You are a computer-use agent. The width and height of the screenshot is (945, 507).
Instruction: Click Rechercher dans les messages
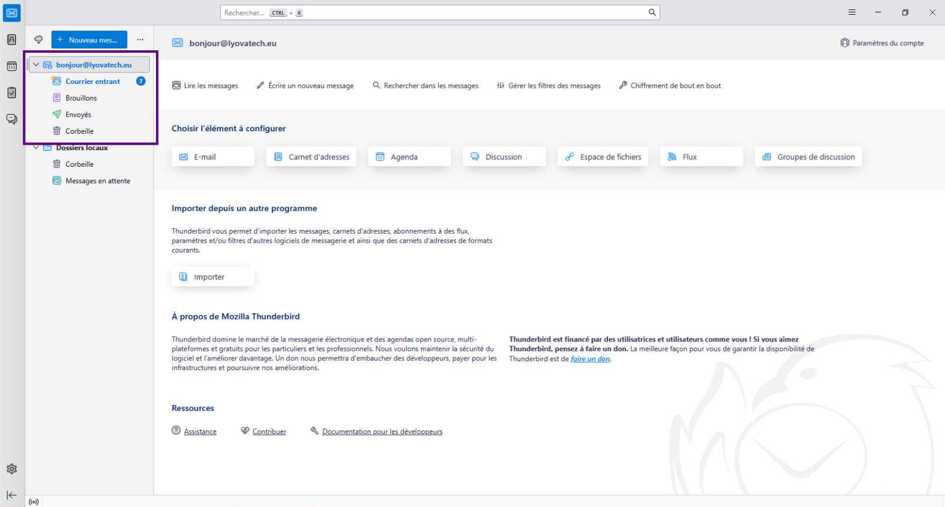coord(425,86)
